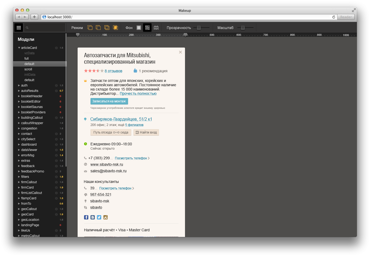Viewport: 370px width, 256px height.
Task: Select the highlighted default item under vcData
Action: pos(39,64)
